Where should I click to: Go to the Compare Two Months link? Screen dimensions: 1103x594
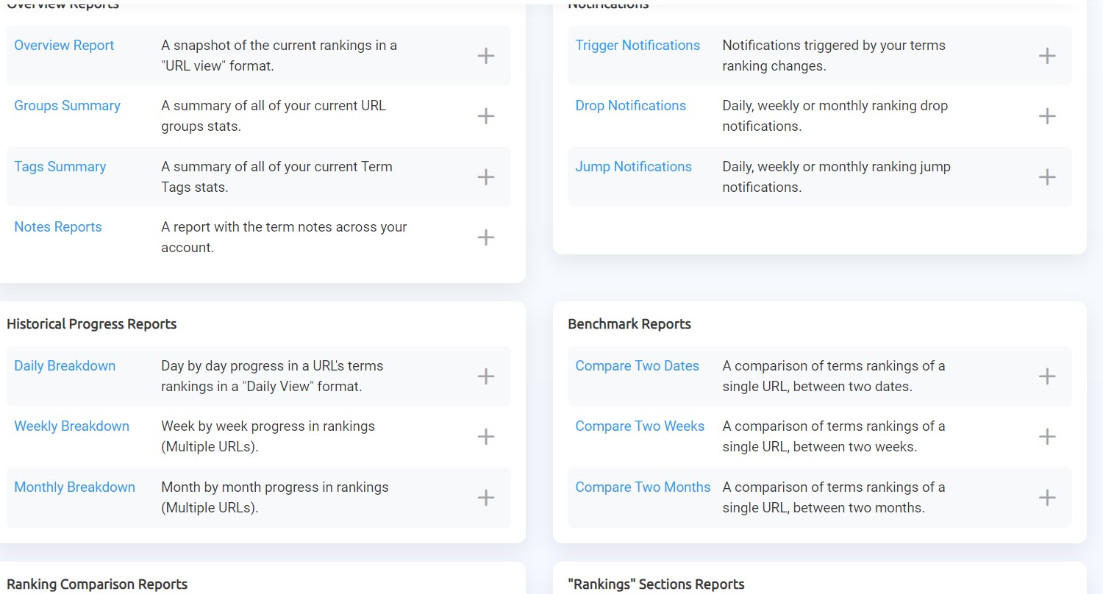coord(643,487)
